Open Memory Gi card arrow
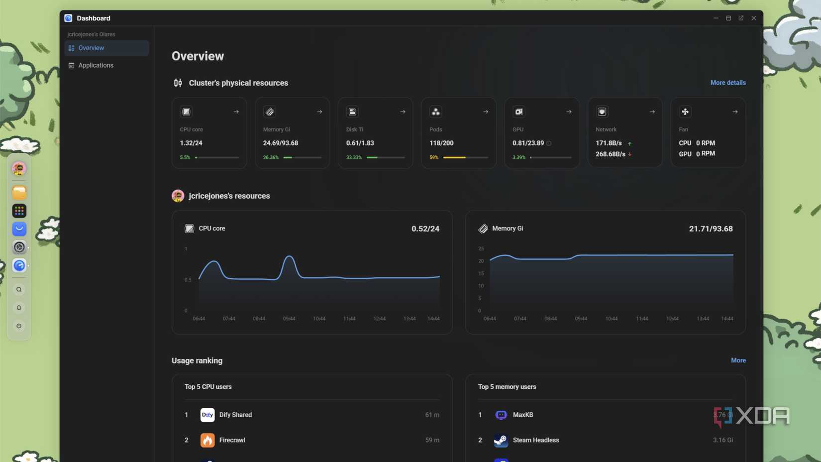821x462 pixels. [319, 112]
